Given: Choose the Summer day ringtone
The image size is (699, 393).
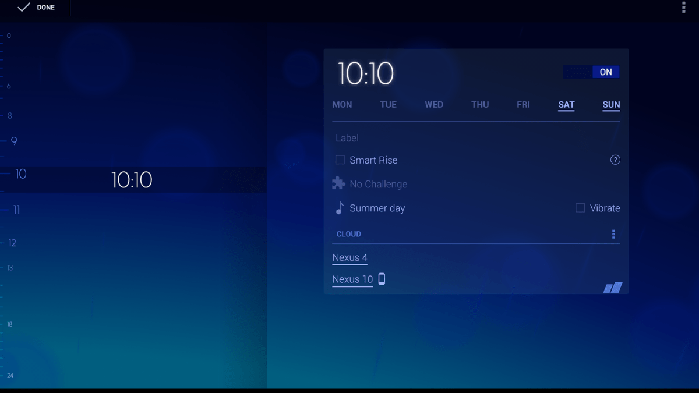Looking at the screenshot, I should pyautogui.click(x=377, y=208).
